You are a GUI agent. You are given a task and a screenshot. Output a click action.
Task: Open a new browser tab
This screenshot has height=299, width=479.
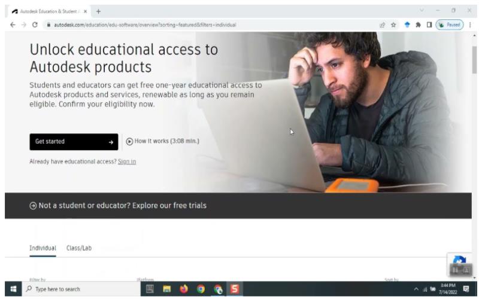(98, 11)
